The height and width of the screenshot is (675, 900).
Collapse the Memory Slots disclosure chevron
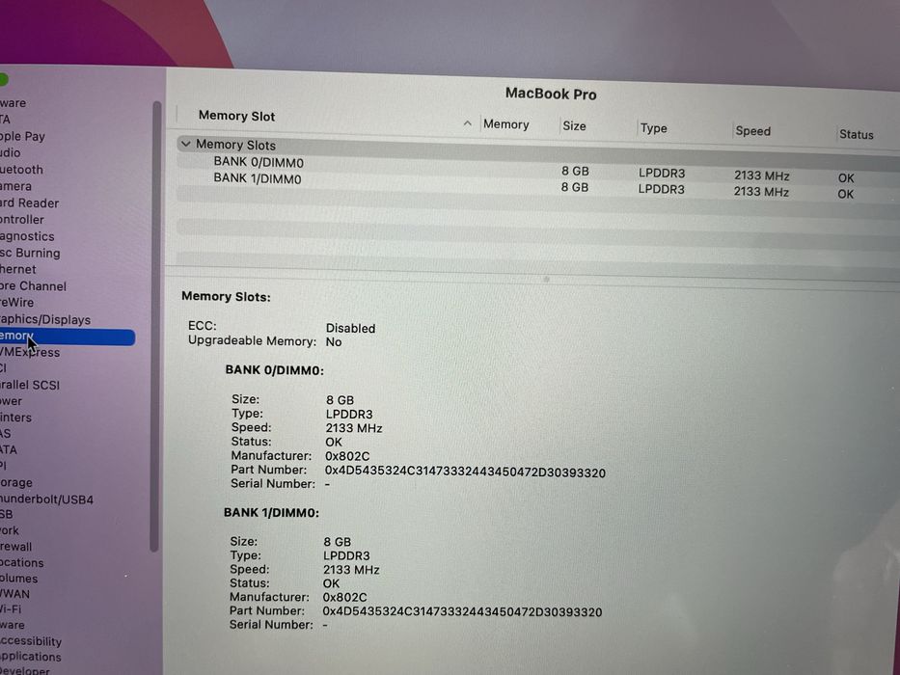click(x=185, y=144)
